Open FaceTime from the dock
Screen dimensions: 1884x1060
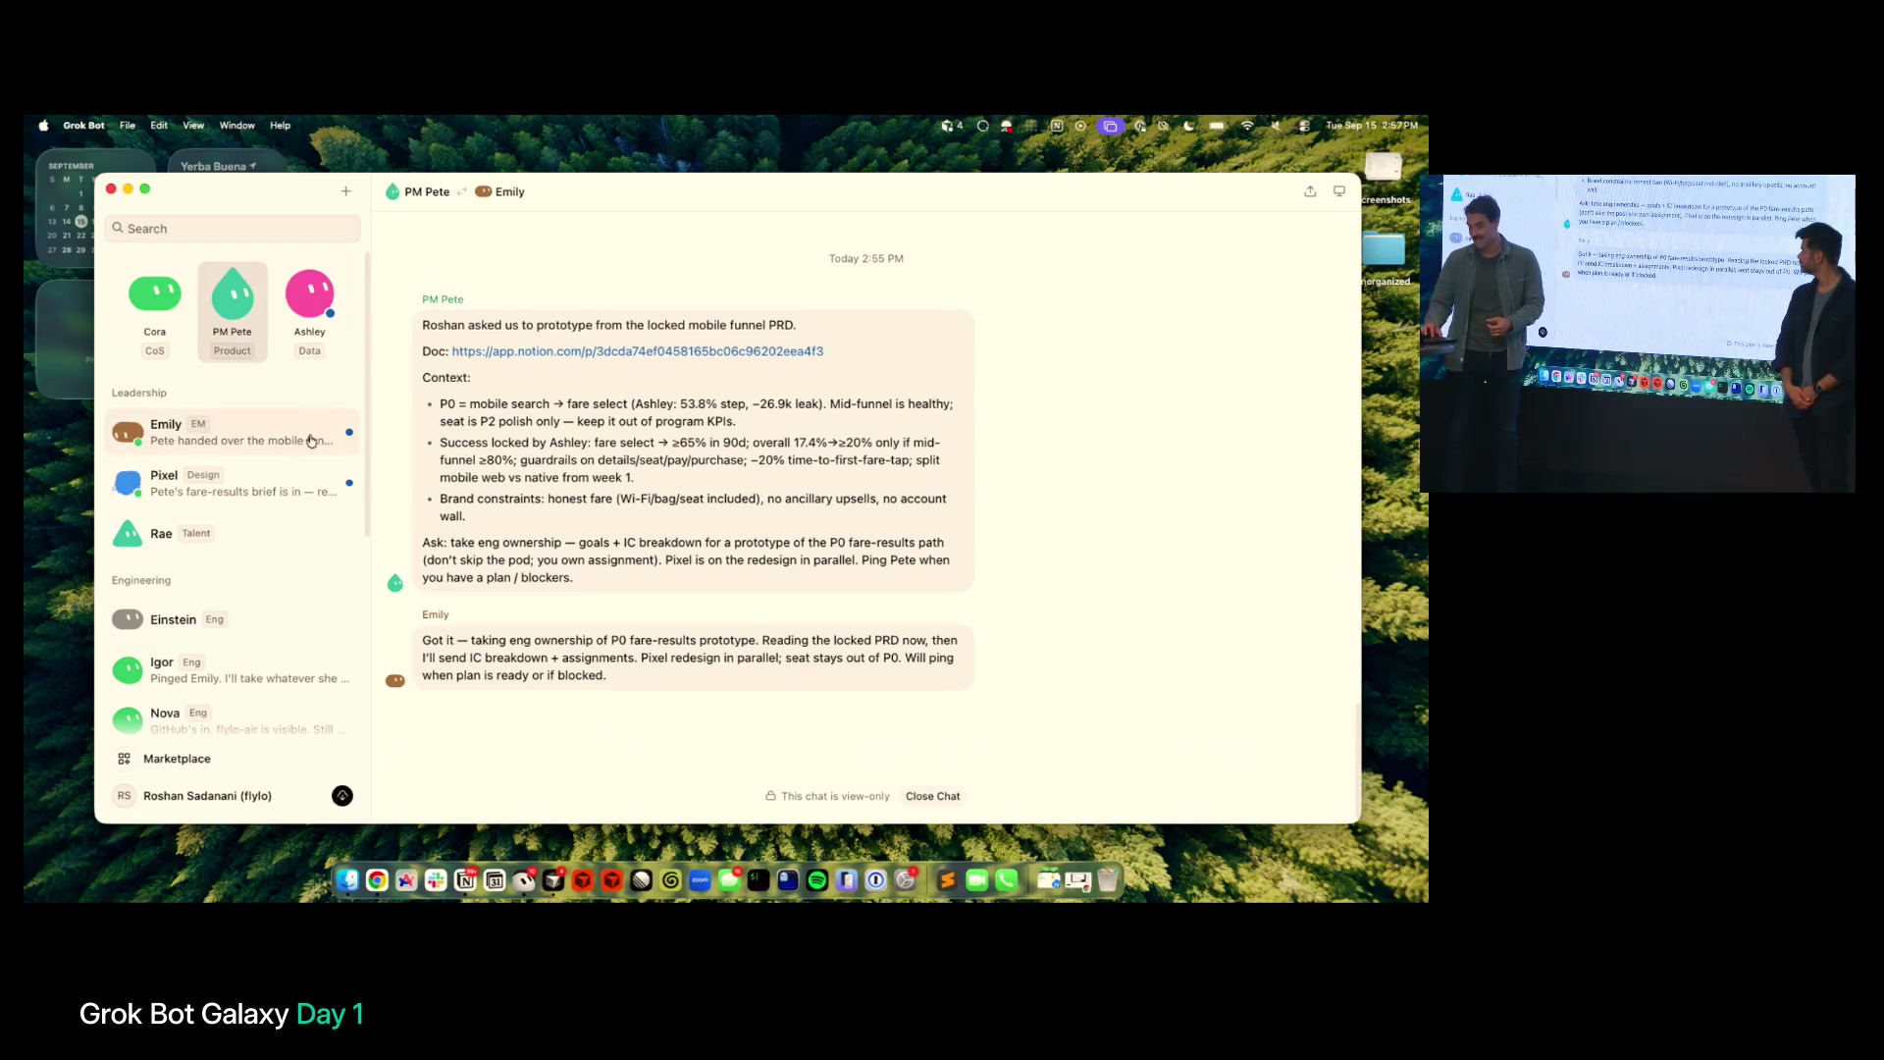point(976,880)
